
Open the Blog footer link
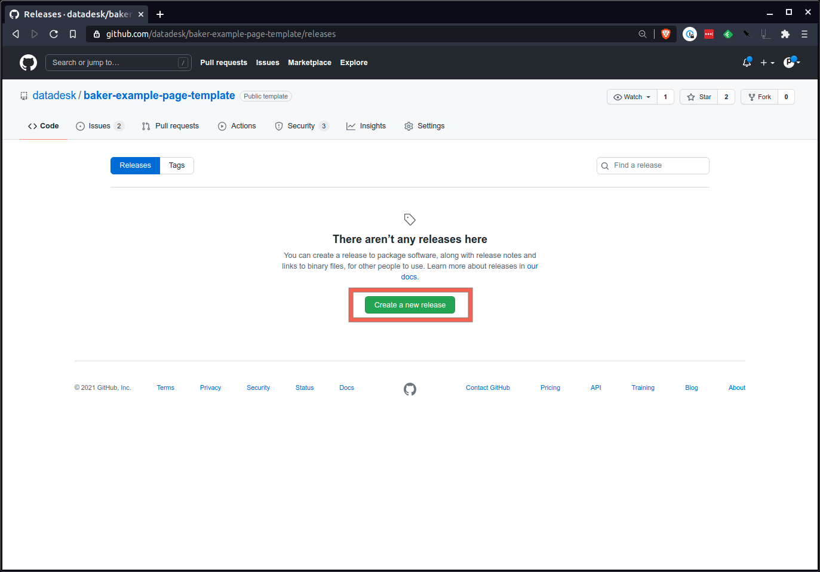coord(691,388)
